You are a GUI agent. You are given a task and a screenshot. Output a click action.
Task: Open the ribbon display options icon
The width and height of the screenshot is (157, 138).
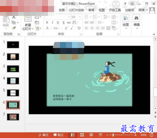(x=132, y=4)
